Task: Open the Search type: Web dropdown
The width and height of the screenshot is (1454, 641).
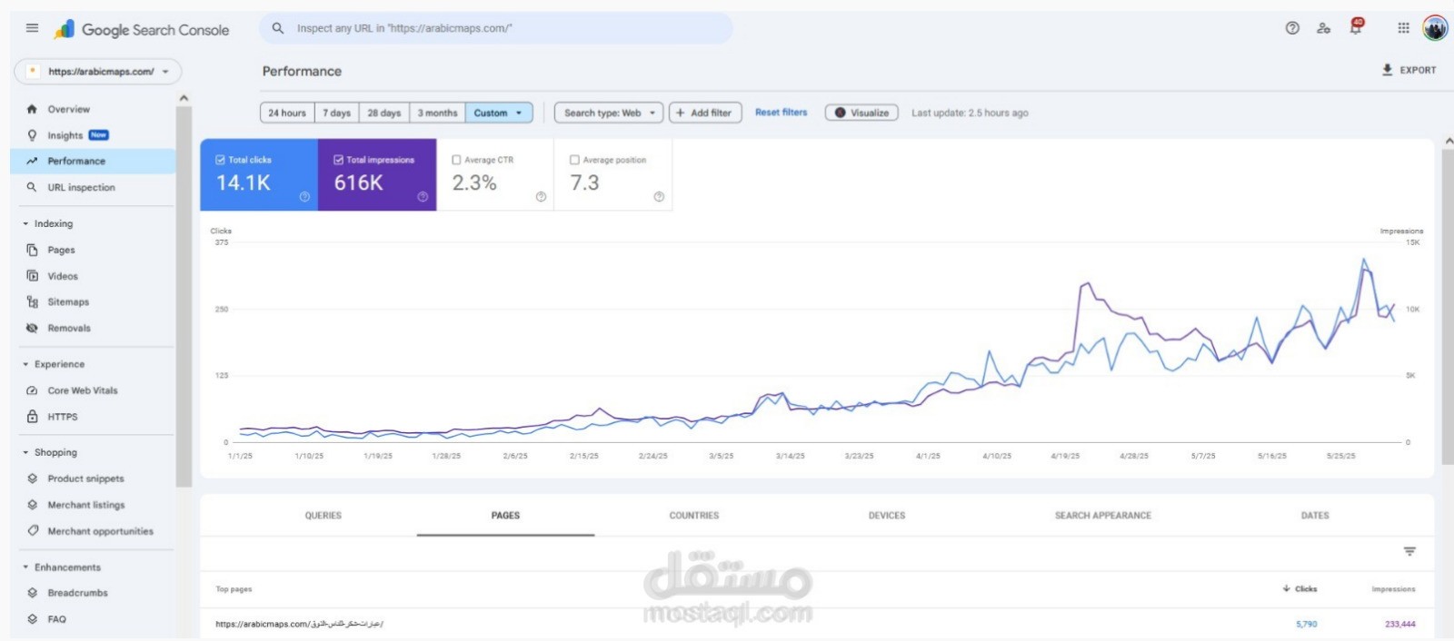Action: [609, 113]
